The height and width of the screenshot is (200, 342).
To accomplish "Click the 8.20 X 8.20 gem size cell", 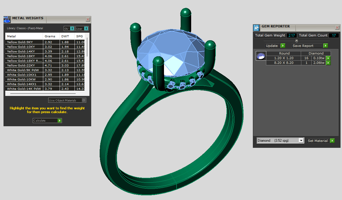I will point(284,63).
